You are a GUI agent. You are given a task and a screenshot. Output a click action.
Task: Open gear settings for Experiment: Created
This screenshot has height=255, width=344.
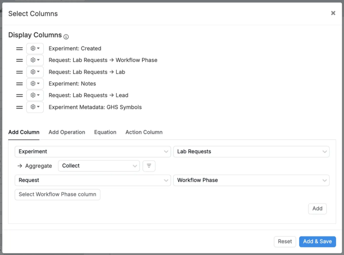(x=35, y=48)
